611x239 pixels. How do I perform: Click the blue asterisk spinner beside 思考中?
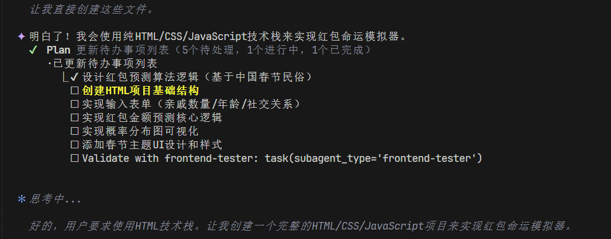[22, 200]
